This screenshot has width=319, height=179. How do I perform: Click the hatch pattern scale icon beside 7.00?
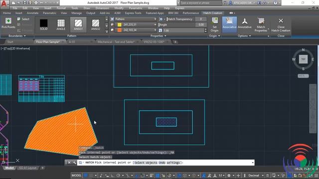(x=160, y=30)
